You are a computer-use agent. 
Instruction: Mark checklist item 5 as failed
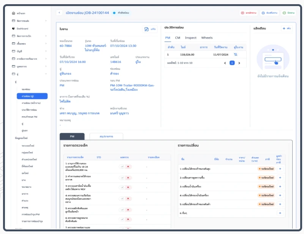coord(128,210)
